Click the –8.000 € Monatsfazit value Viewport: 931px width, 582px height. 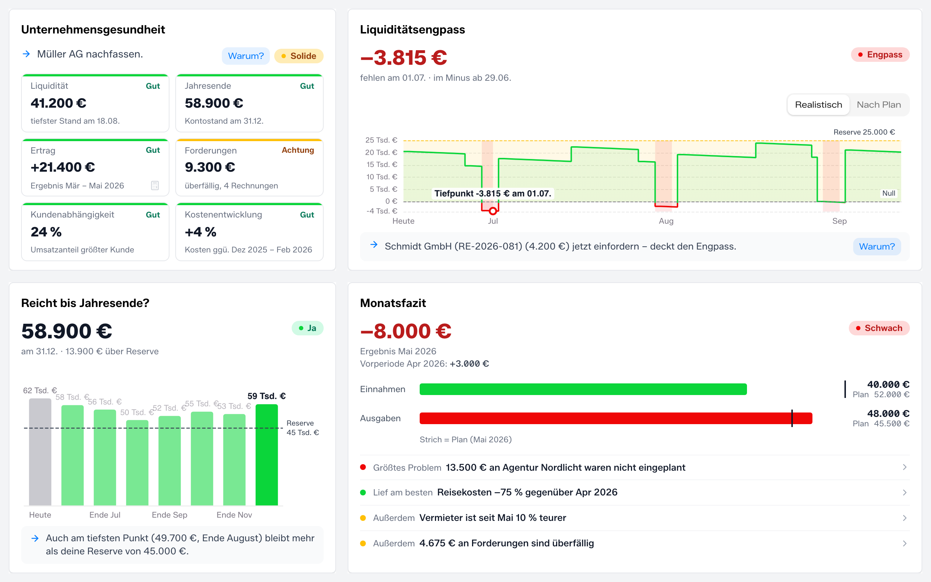405,331
